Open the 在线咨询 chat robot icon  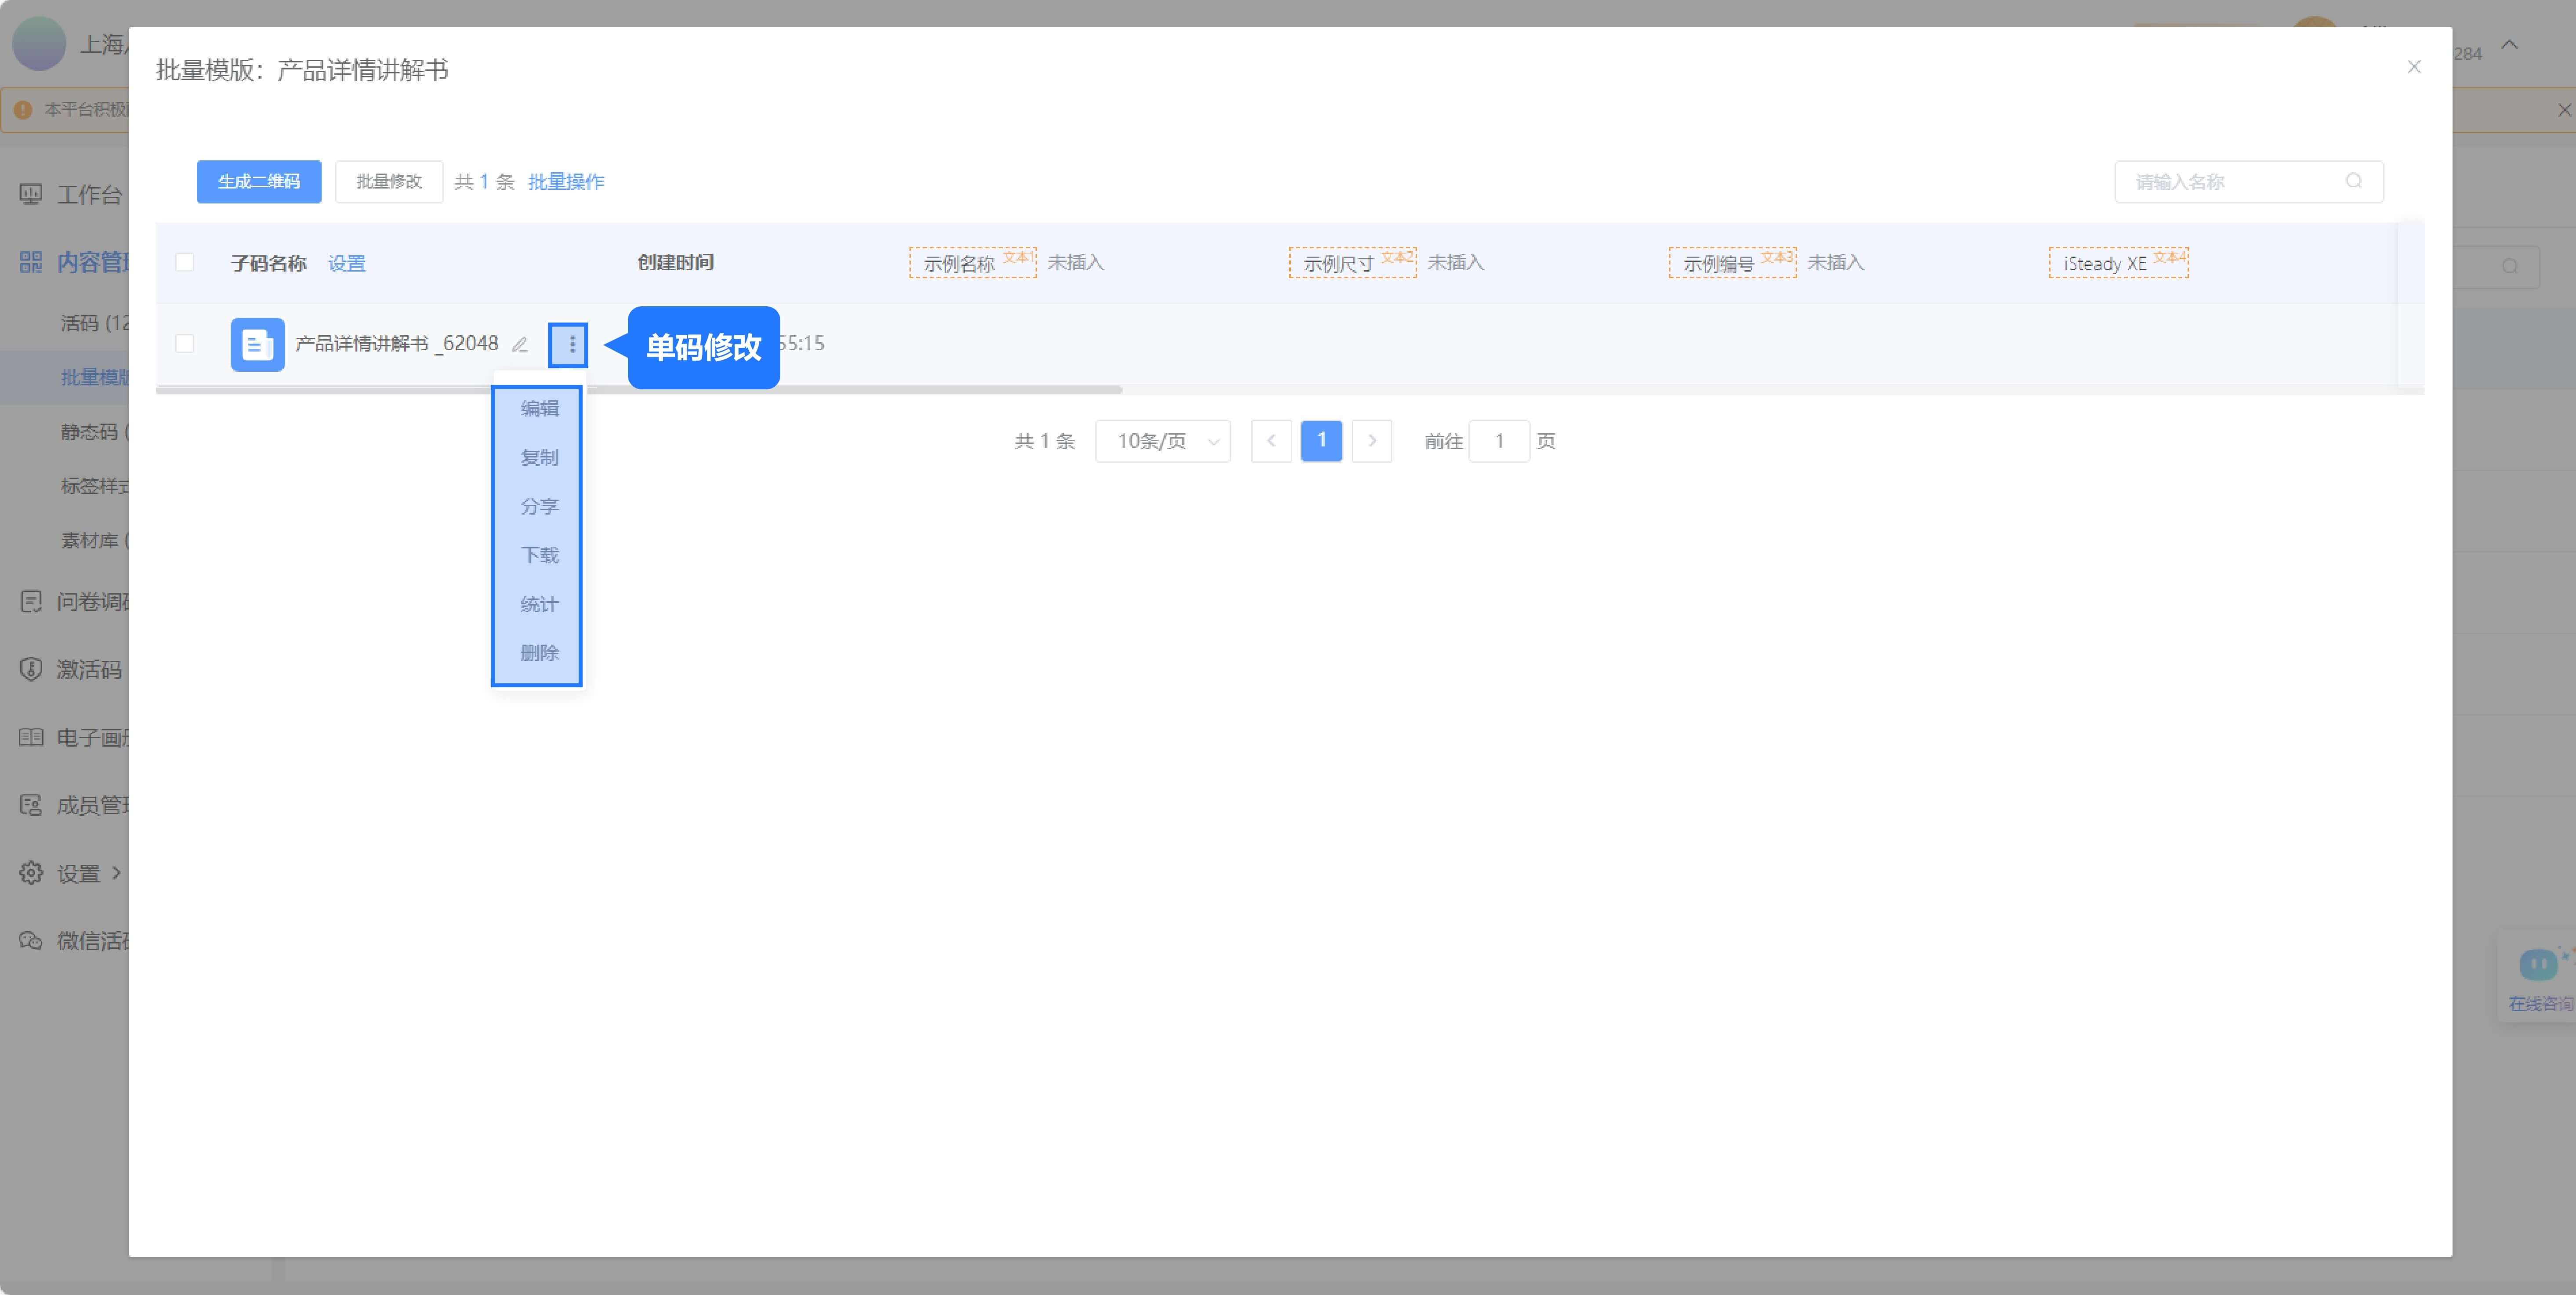coord(2538,965)
